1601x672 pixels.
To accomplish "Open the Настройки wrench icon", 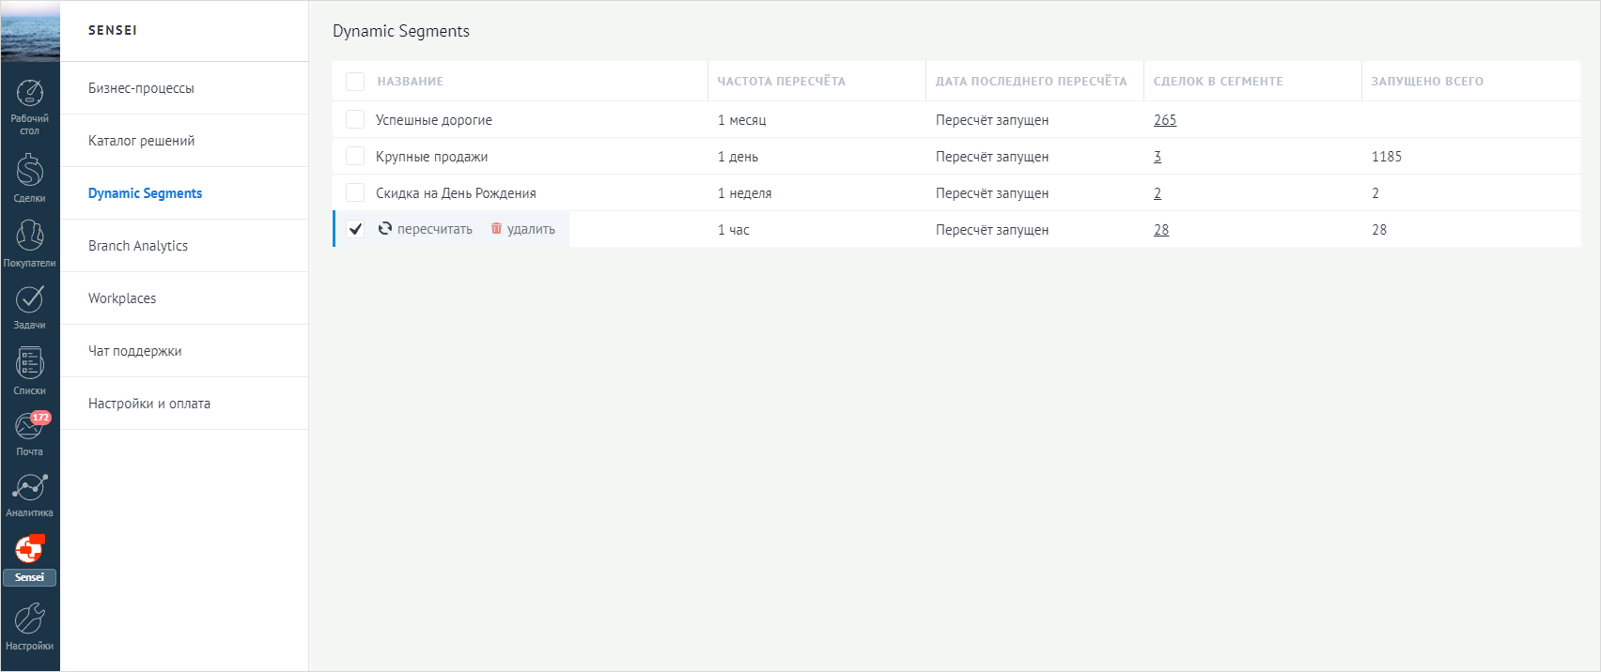I will pyautogui.click(x=30, y=619).
